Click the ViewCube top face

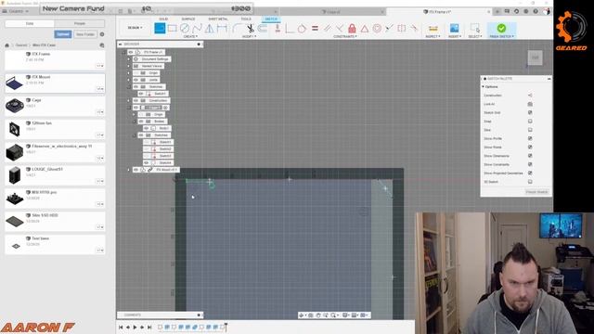pyautogui.click(x=535, y=58)
